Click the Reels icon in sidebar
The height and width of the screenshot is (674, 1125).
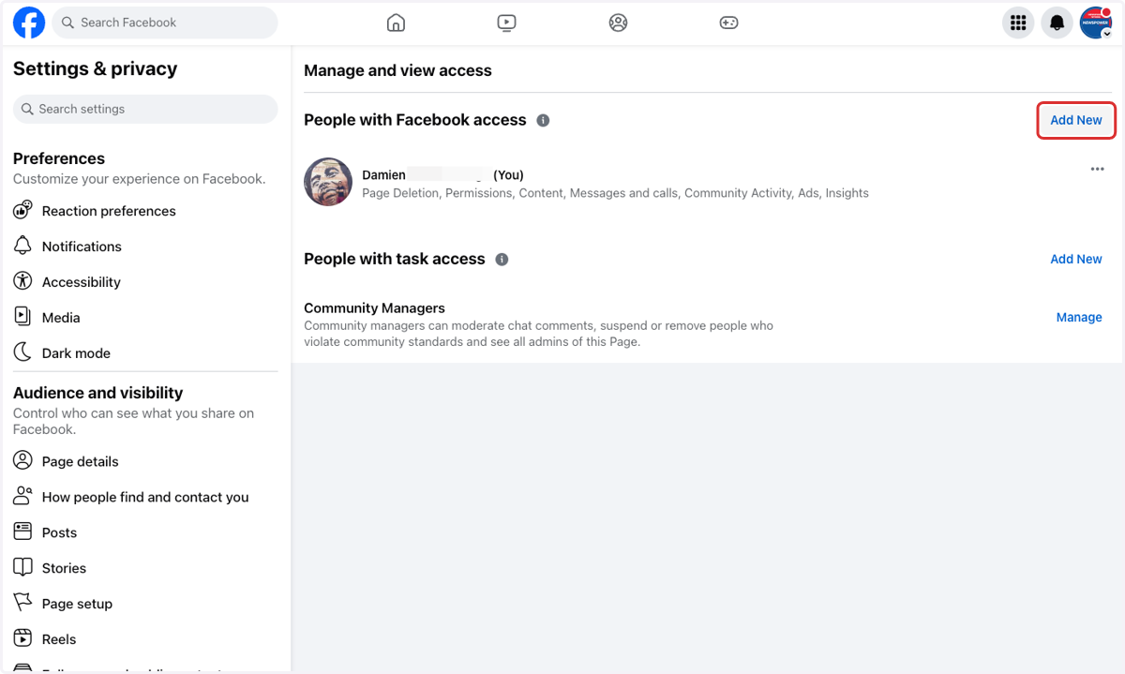22,638
